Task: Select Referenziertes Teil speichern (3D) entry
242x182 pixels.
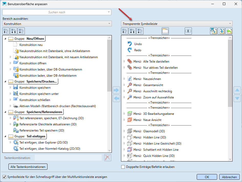Action: 42,130
